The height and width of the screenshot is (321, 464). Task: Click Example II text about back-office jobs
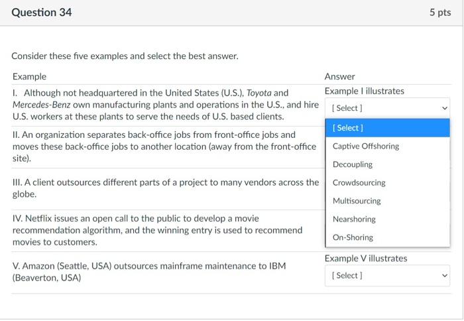click(164, 147)
